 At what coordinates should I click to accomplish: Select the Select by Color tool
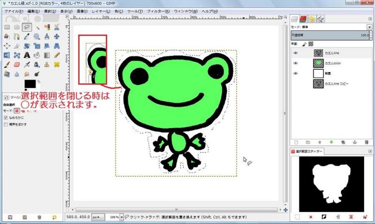click(x=47, y=27)
